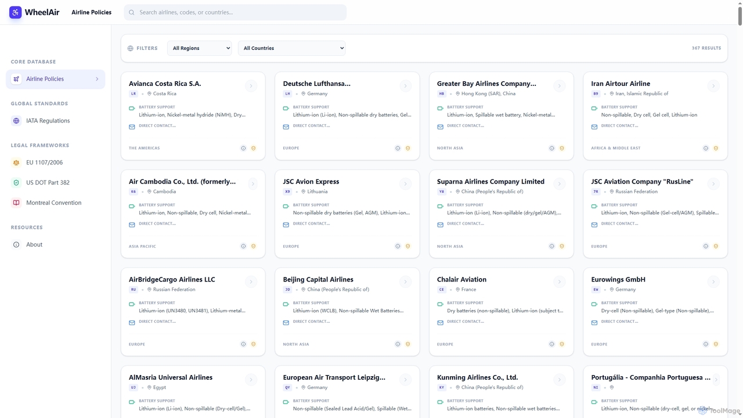This screenshot has width=743, height=418.
Task: Open the All Countries dropdown
Action: tap(292, 48)
